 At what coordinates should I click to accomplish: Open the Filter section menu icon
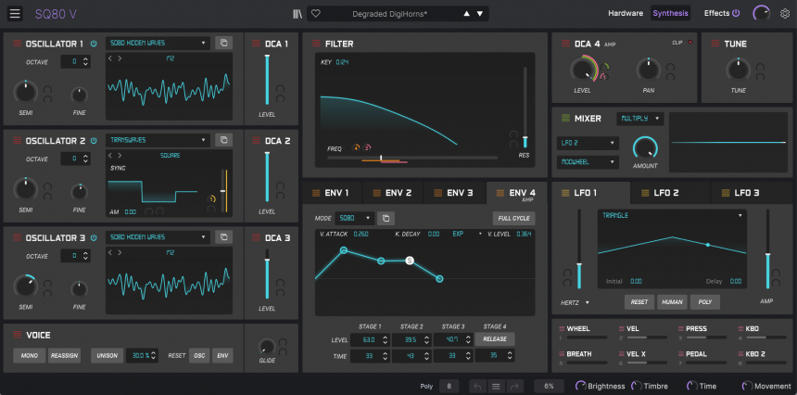(x=317, y=44)
